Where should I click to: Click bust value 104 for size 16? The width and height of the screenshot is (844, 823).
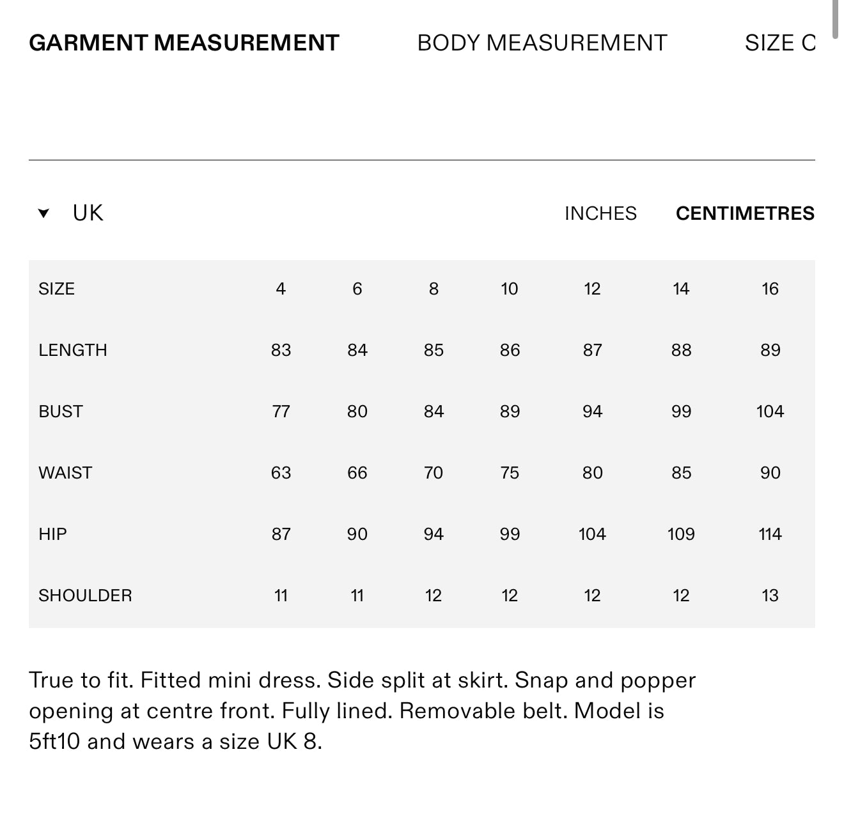click(x=770, y=411)
